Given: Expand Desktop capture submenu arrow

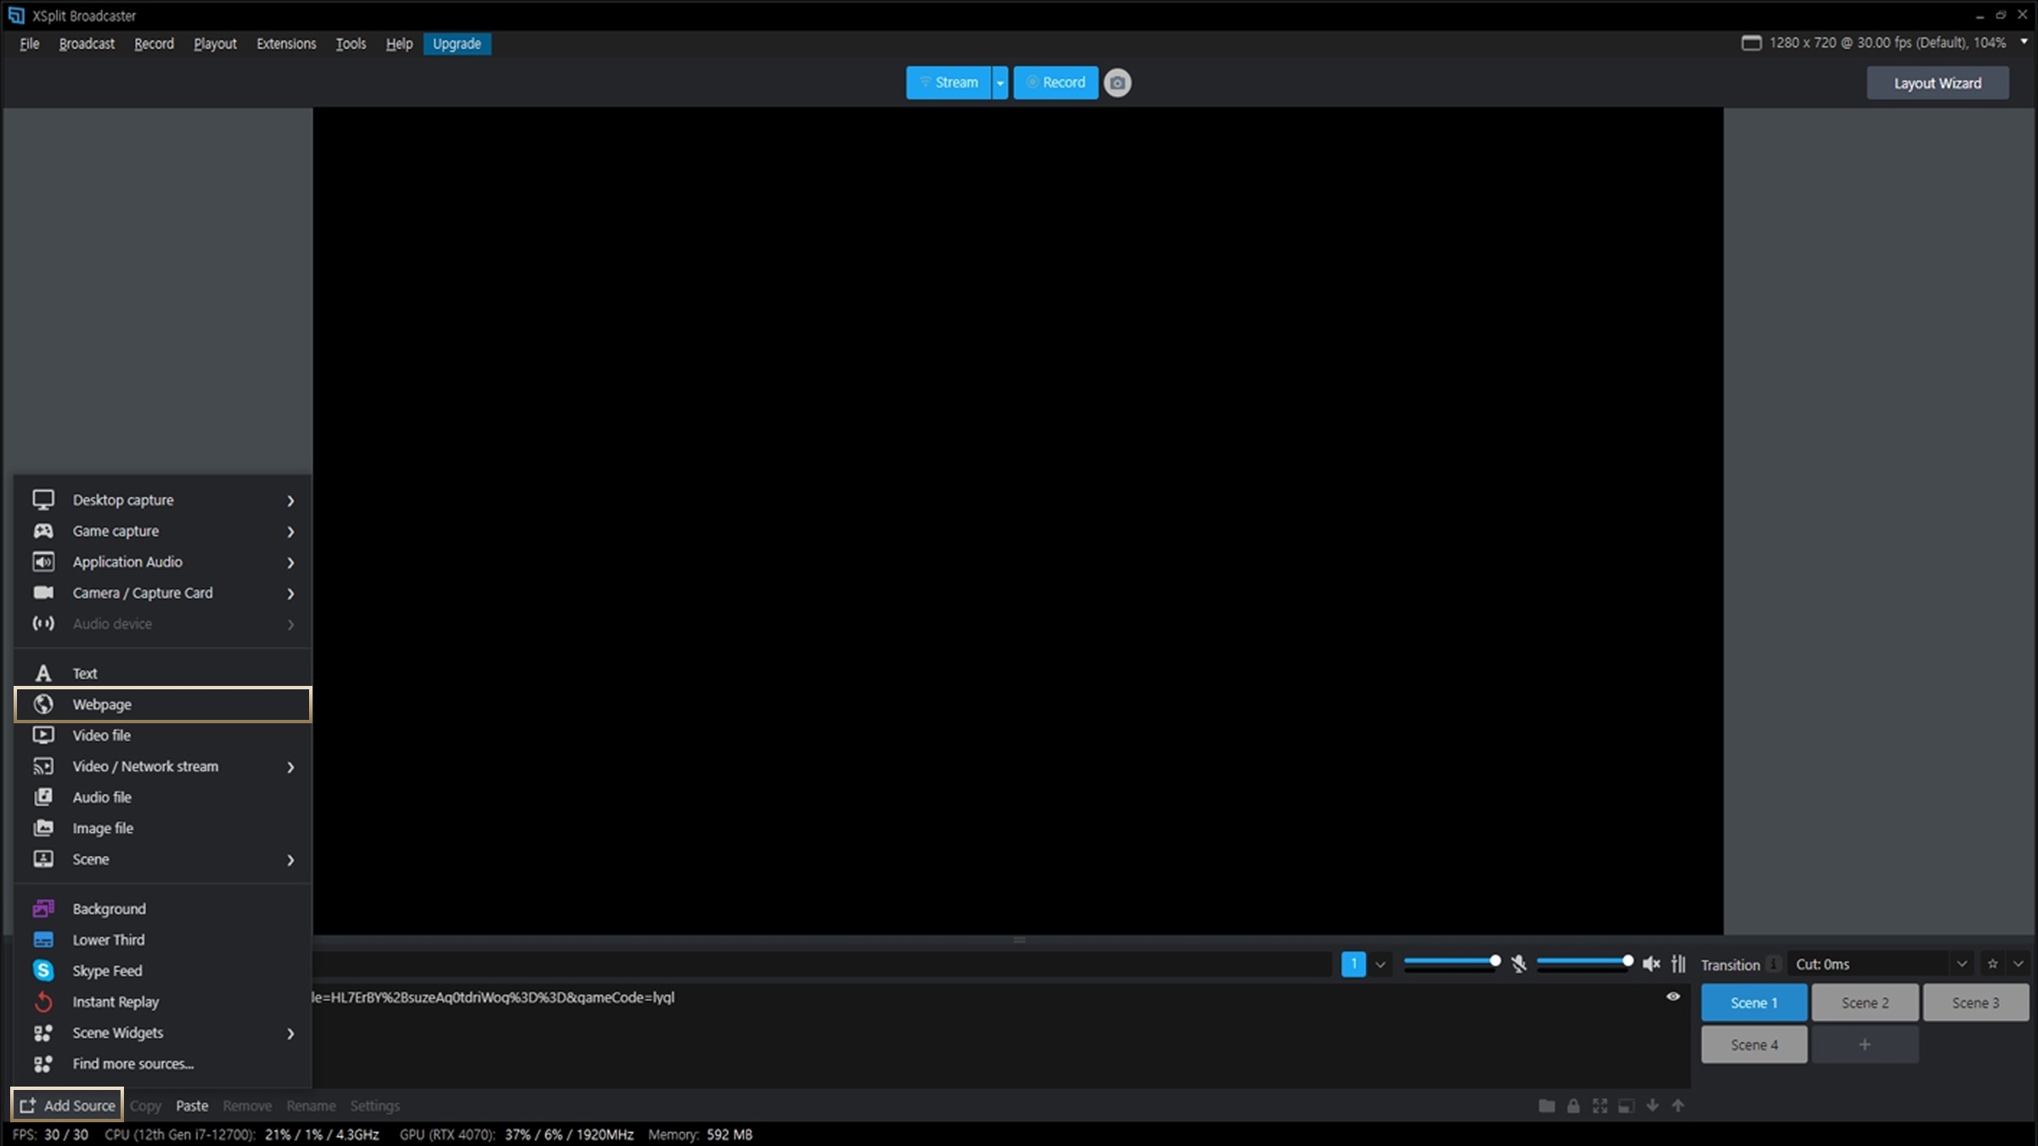Looking at the screenshot, I should tap(290, 501).
